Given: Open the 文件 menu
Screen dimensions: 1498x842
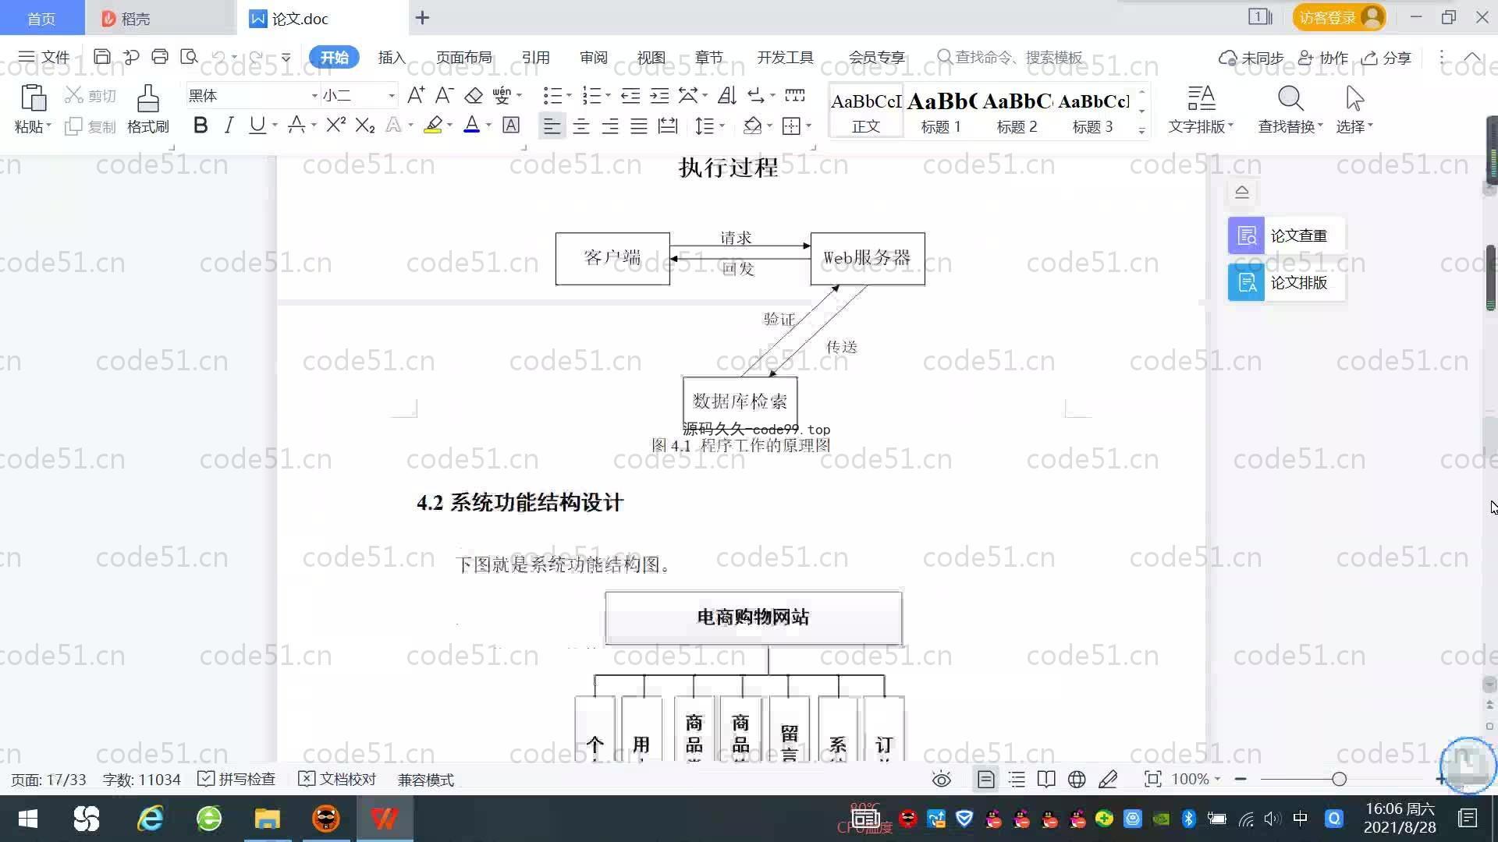Looking at the screenshot, I should 44,57.
